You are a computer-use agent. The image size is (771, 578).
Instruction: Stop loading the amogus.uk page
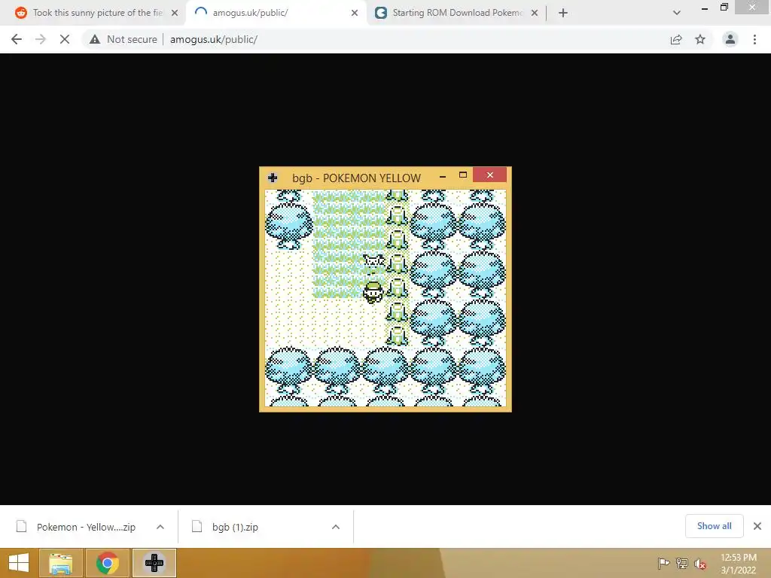coord(65,39)
